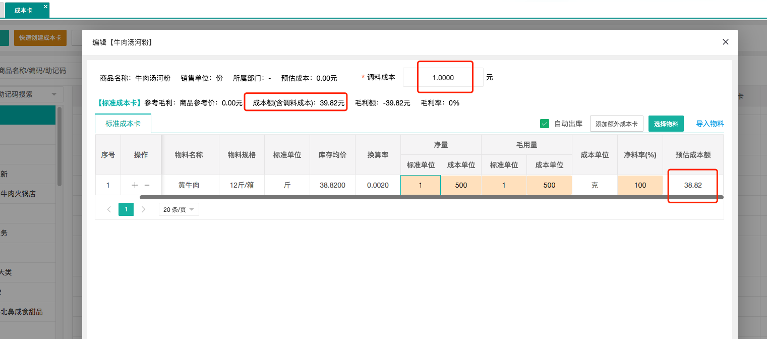
Task: Open the 20 条/页 page size dropdown
Action: 179,209
